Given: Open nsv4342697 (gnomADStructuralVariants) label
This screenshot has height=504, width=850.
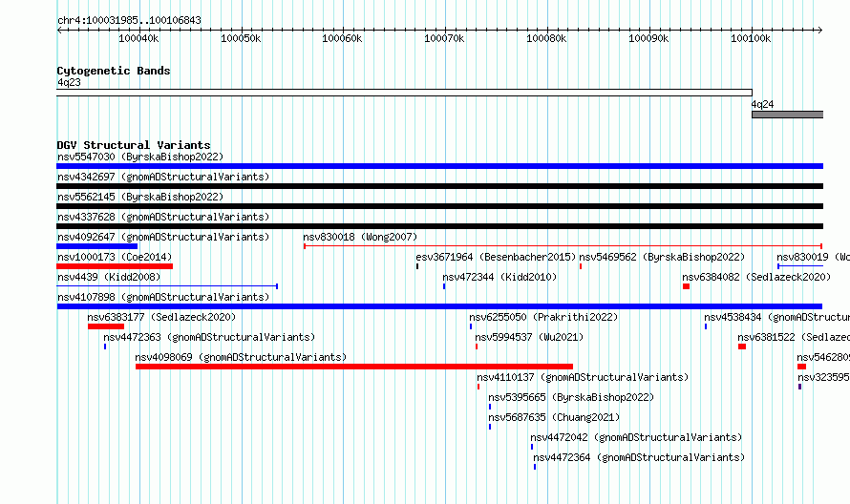Looking at the screenshot, I should point(163,177).
